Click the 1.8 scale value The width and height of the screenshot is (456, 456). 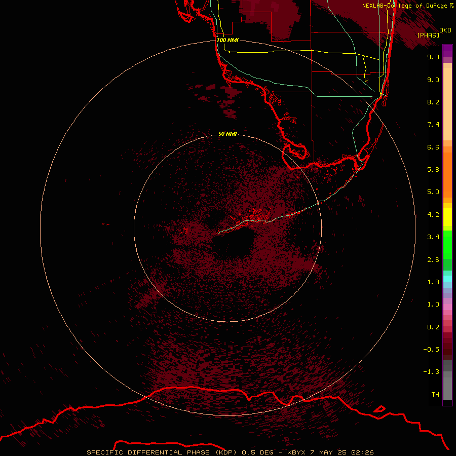433,282
